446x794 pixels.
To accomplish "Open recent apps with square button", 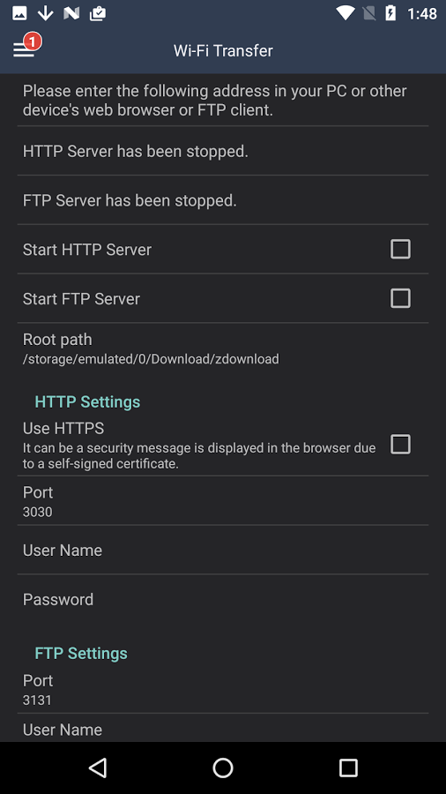I will [348, 768].
